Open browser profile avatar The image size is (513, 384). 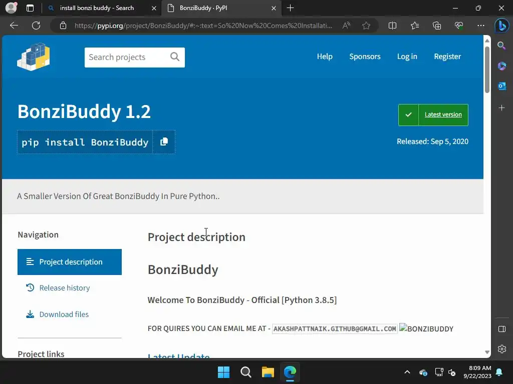click(11, 8)
